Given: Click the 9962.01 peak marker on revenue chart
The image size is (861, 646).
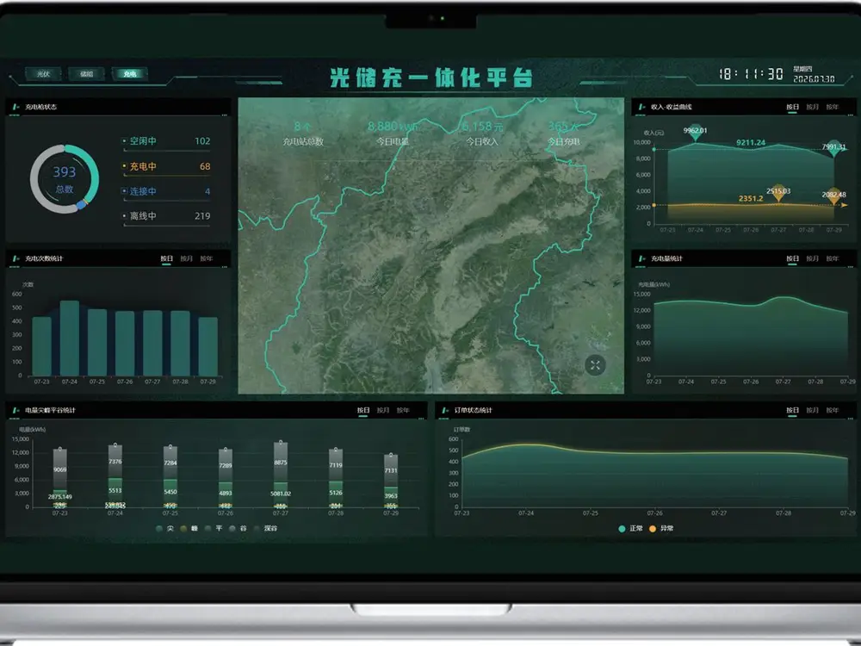Looking at the screenshot, I should 695,131.
